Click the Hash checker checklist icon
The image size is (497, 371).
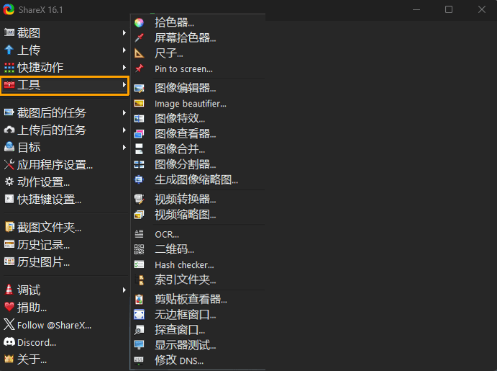(139, 264)
